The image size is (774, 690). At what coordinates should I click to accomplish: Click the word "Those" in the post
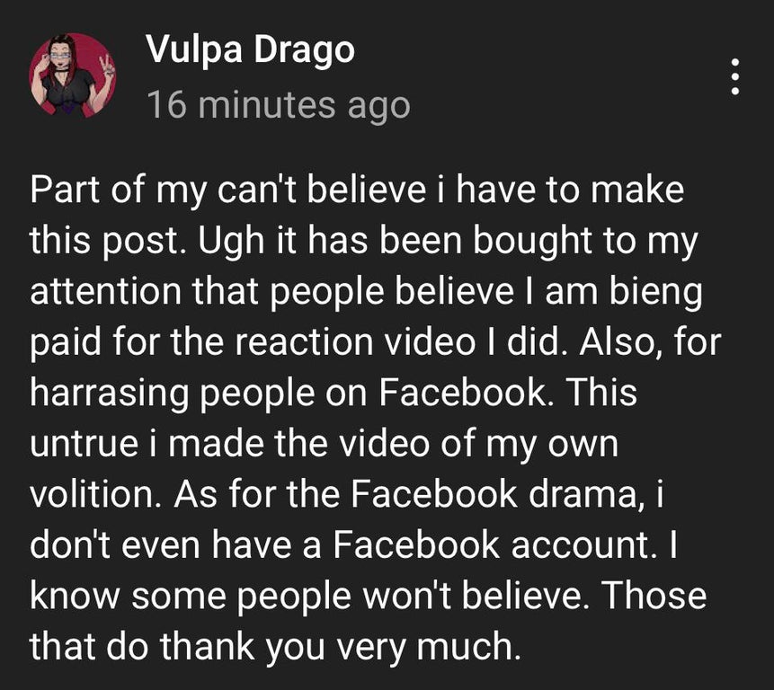654,596
